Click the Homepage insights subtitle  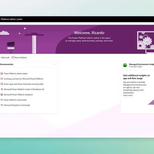click(x=136, y=67)
